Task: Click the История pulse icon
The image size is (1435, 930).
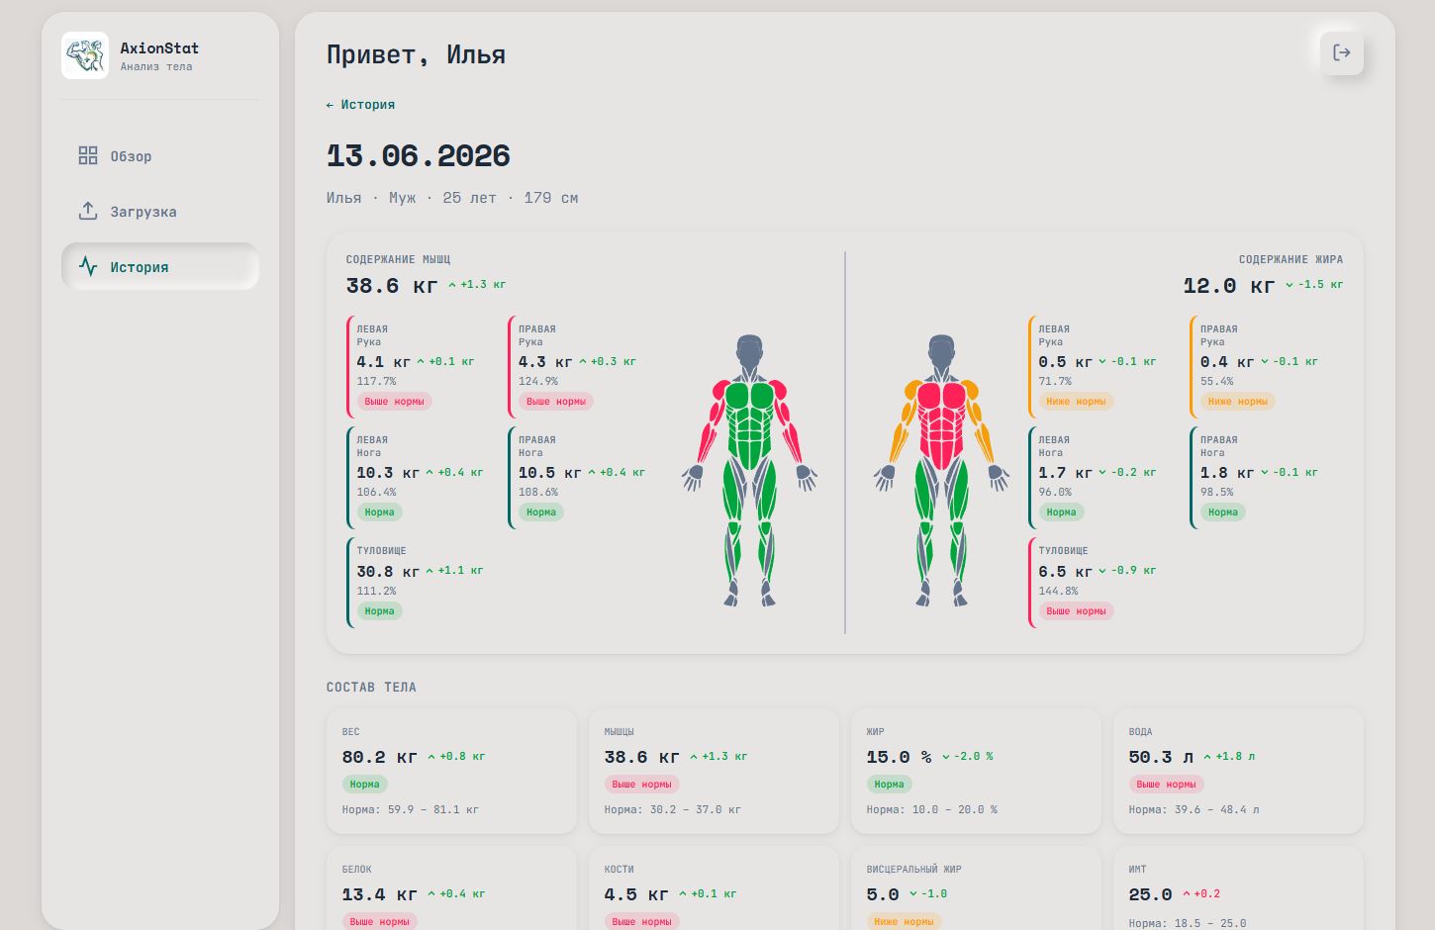Action: tap(88, 266)
